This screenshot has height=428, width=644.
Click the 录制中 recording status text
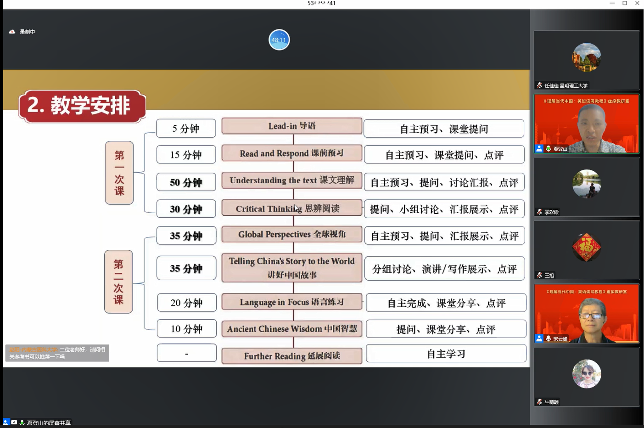pos(28,32)
